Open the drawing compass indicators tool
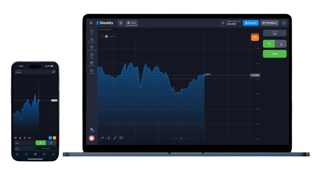The height and width of the screenshot is (182, 322). pyautogui.click(x=108, y=137)
